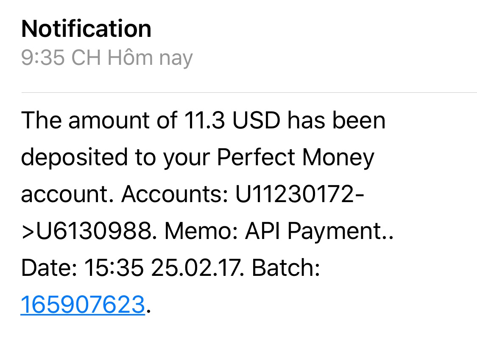Click the "API Payment.." memo text

coord(319,231)
